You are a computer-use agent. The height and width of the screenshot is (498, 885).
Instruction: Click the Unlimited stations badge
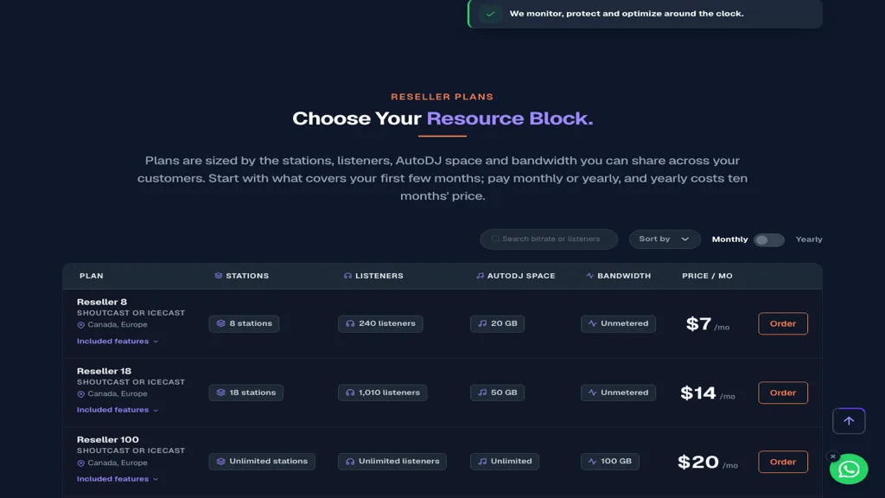[x=262, y=462]
